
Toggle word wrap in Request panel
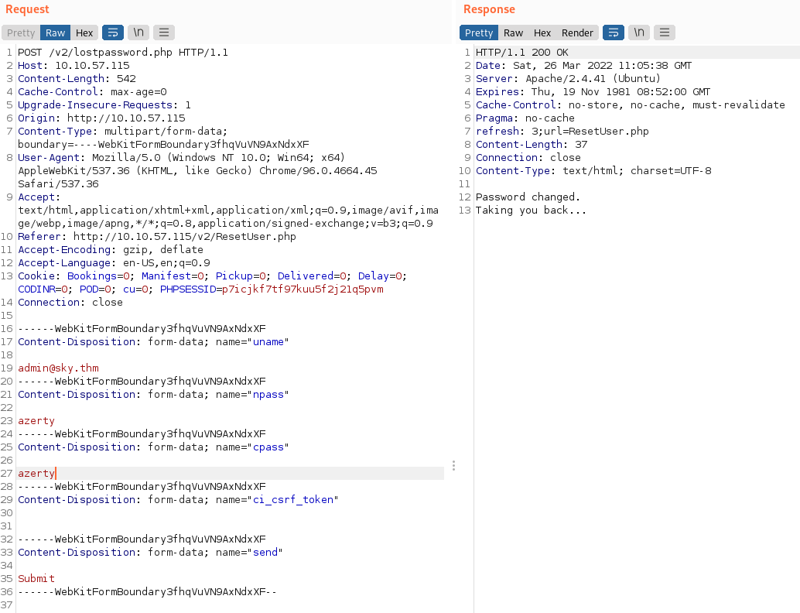[113, 33]
